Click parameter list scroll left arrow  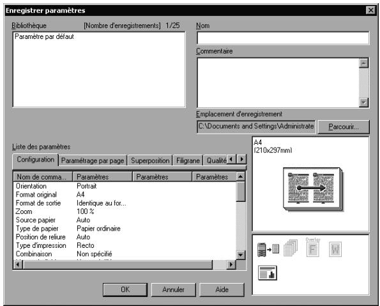18,264
